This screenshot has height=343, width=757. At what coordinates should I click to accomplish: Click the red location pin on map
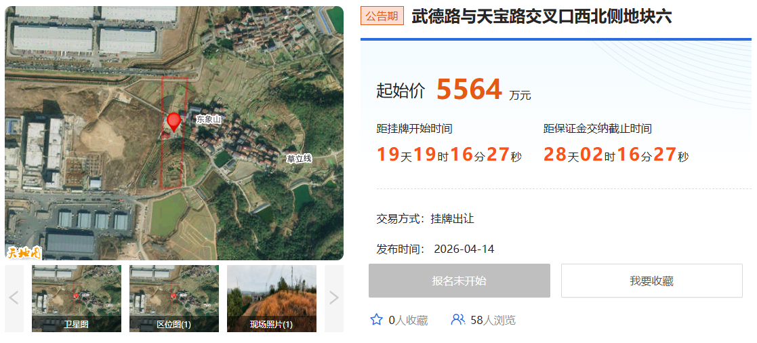pos(173,122)
